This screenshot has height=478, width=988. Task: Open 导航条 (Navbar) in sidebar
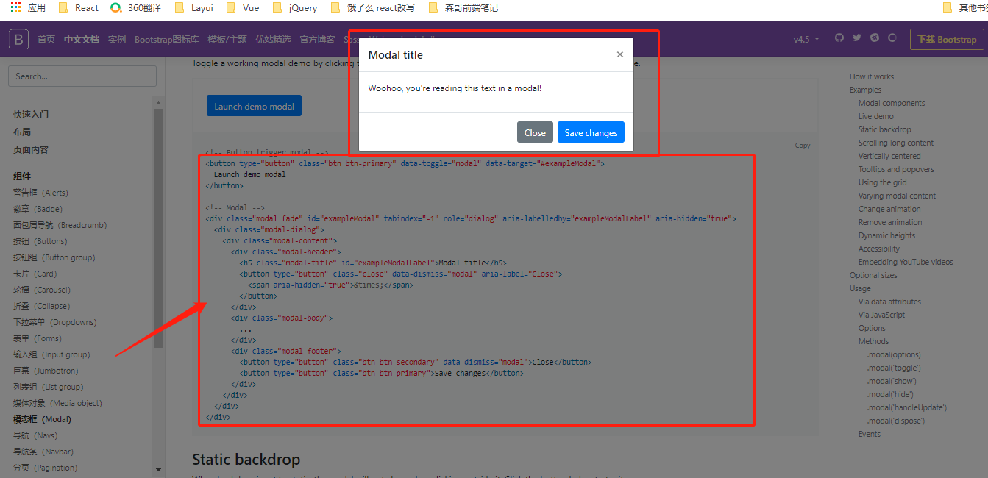(43, 452)
